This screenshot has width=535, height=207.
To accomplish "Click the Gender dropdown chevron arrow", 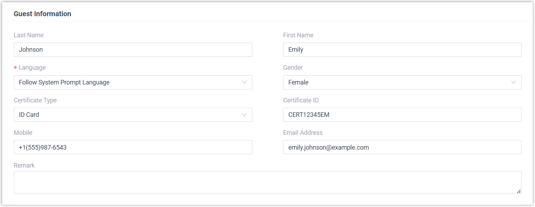I will (x=513, y=82).
